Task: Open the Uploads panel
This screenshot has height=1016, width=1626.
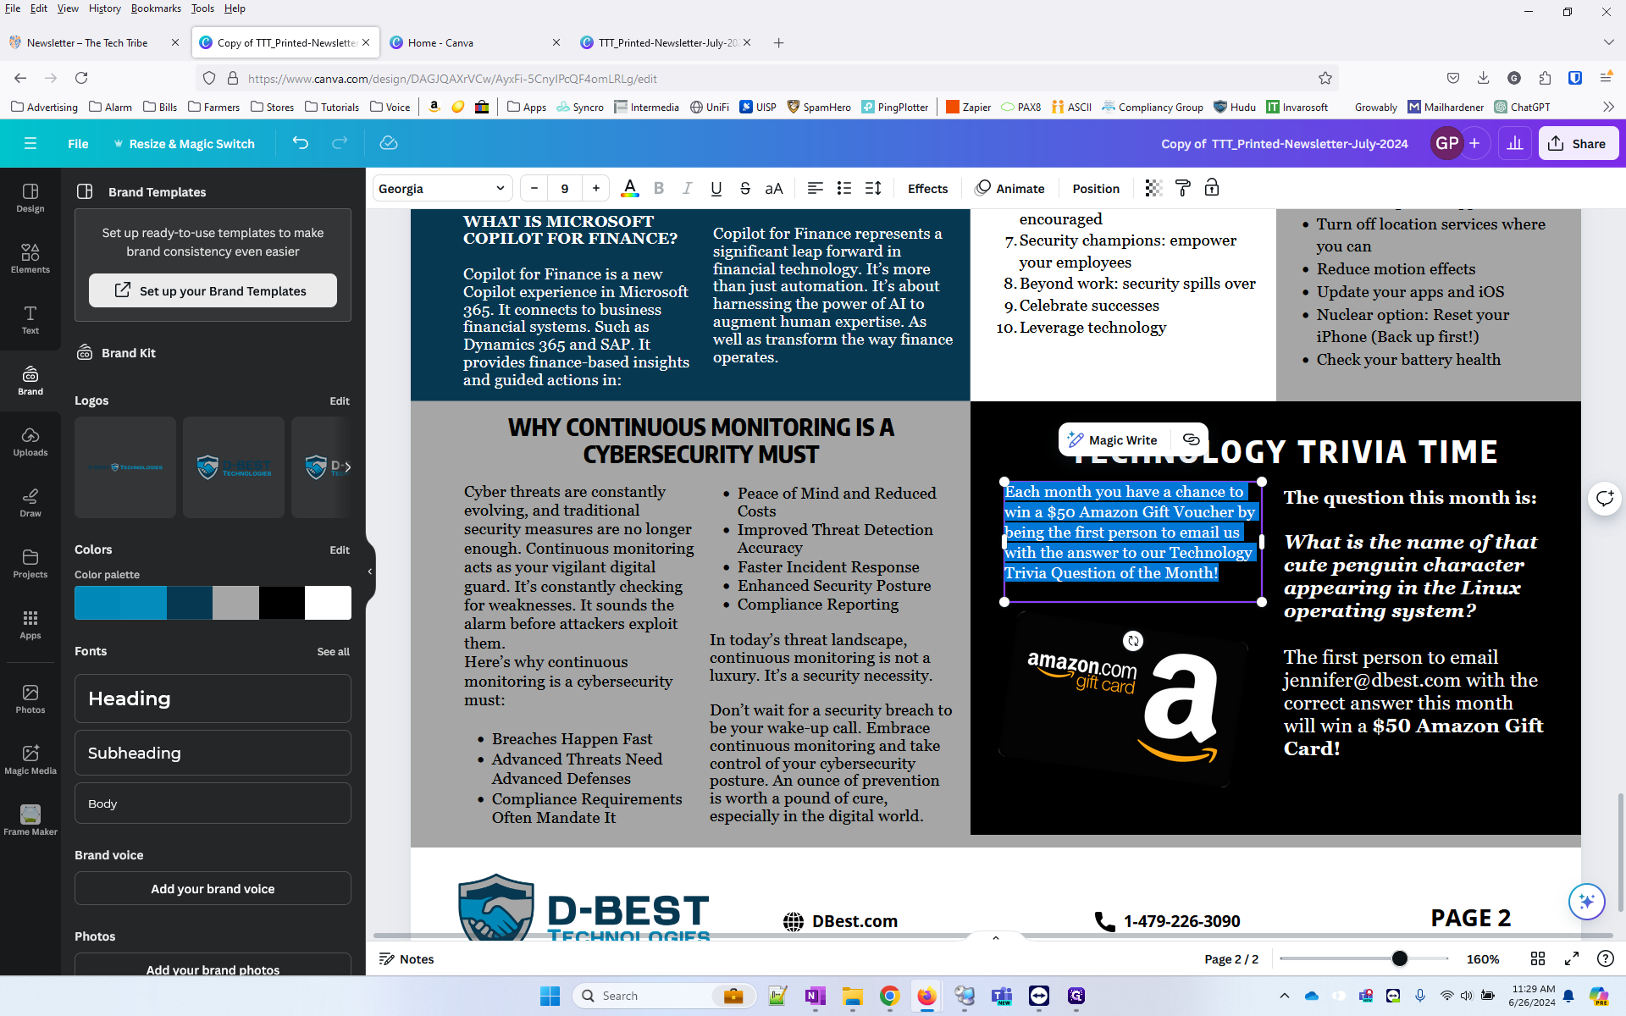Action: (x=30, y=442)
